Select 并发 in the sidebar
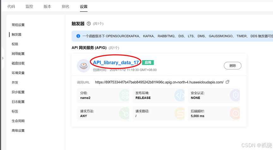The height and width of the screenshot is (150, 273). [15, 83]
